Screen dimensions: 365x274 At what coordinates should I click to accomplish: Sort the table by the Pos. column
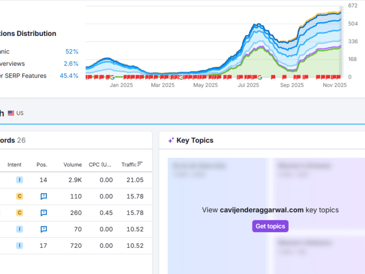click(x=42, y=164)
